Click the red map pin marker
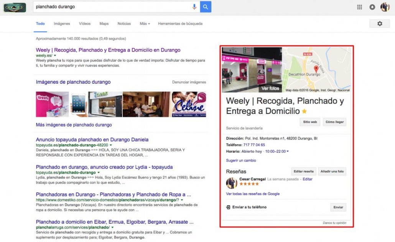395x242 pixels. 316,69
